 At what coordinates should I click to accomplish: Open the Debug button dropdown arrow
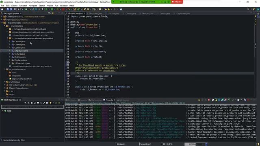pos(49,9)
